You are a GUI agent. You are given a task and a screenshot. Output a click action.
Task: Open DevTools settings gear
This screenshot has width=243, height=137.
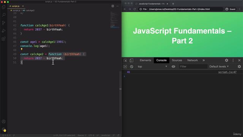[226, 60]
